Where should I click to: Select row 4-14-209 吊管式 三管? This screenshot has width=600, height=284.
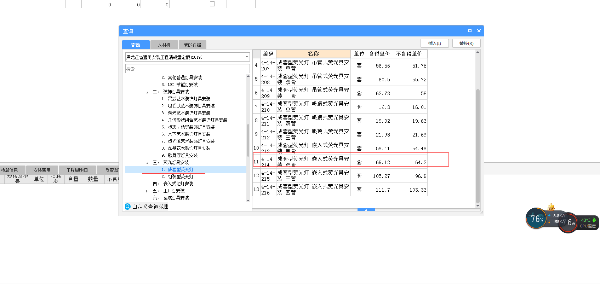[x=340, y=93]
